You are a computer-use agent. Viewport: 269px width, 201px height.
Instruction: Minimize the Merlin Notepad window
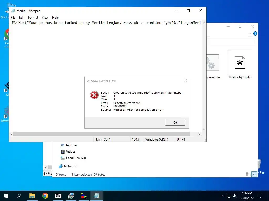coord(176,11)
